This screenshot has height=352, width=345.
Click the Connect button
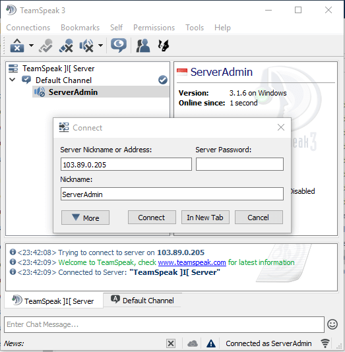tap(152, 218)
